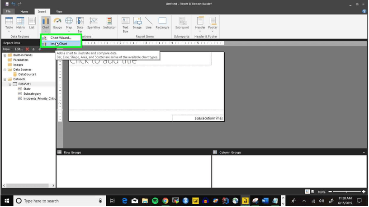Screen dimensions: 369x207
Task: Expand the Built-in Fields folder
Action: point(5,55)
